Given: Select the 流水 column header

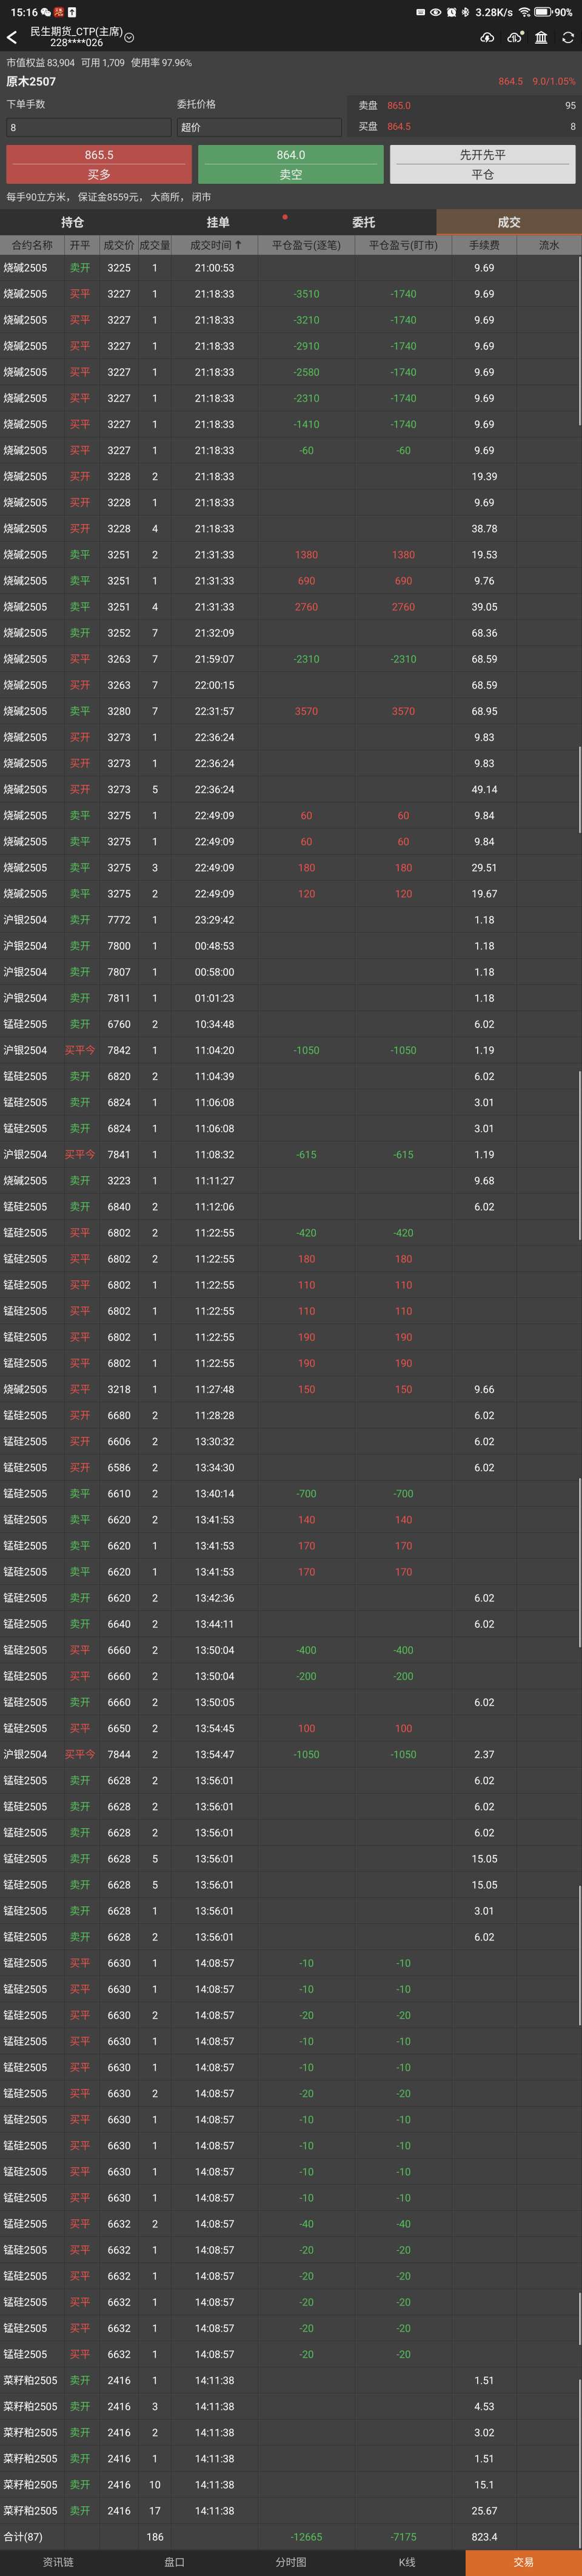Looking at the screenshot, I should click(x=549, y=245).
